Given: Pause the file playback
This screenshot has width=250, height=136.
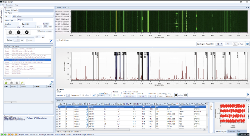Looking at the screenshot, I should (x=18, y=32).
